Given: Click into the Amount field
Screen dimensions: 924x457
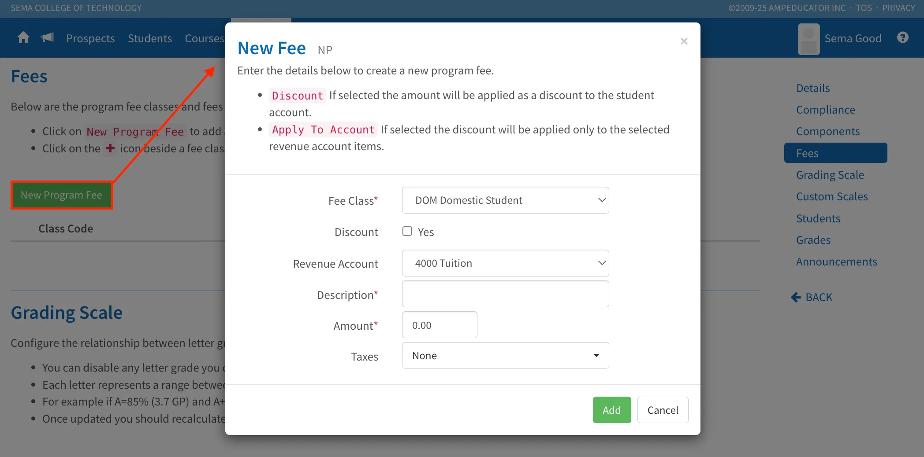Looking at the screenshot, I should (x=440, y=325).
